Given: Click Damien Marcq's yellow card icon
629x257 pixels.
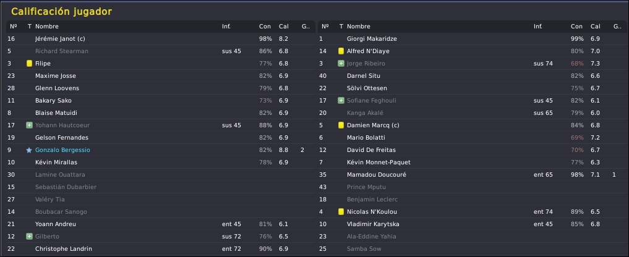Looking at the screenshot, I should point(341,125).
